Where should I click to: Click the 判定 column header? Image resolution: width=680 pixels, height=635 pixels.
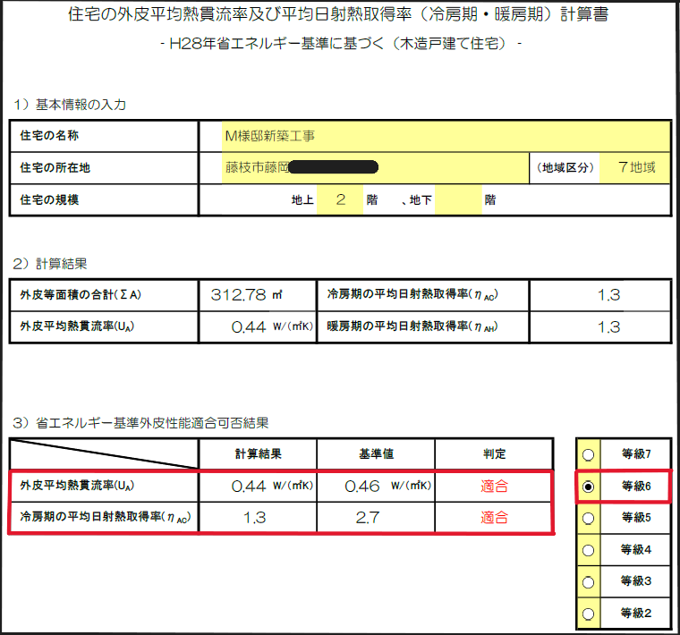[x=494, y=454]
